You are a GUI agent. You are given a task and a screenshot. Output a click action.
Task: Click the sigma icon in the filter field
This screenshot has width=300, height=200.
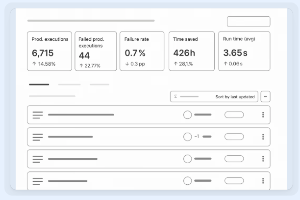(x=176, y=97)
